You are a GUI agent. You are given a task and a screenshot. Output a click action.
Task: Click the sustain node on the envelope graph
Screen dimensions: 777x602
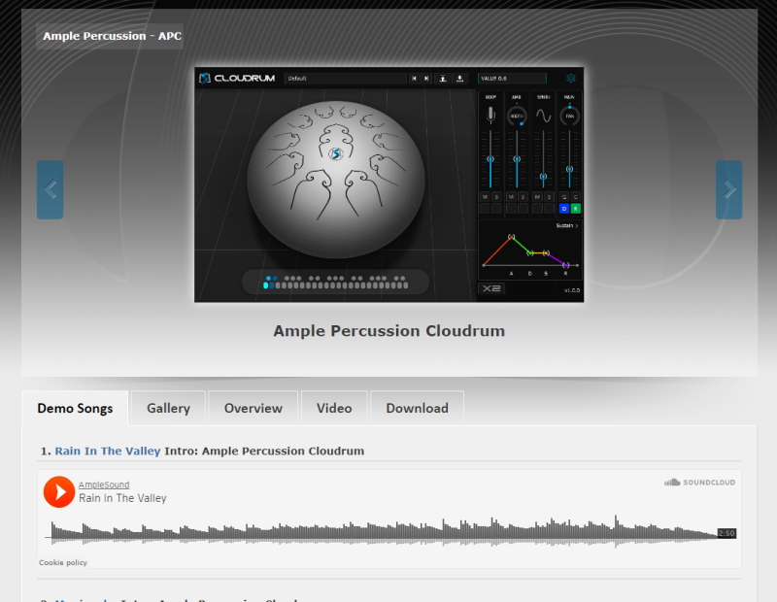546,252
